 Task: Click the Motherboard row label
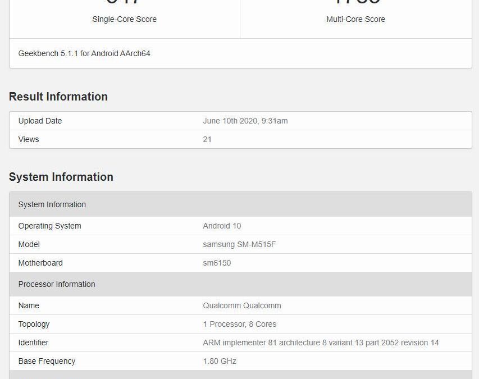[x=40, y=263]
